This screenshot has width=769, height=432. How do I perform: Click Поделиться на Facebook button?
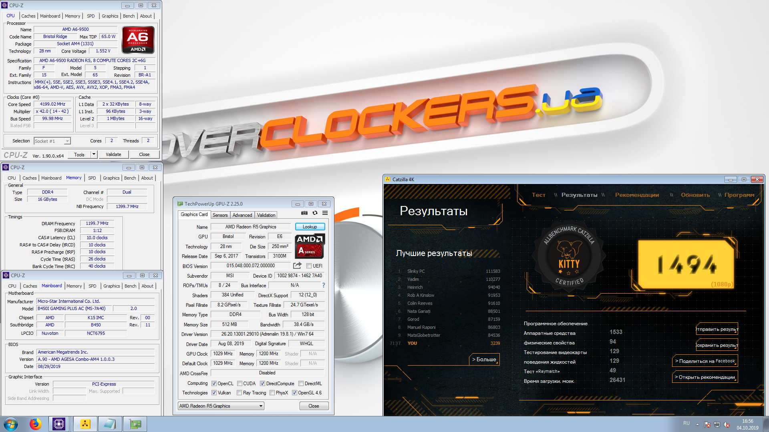[x=705, y=361]
